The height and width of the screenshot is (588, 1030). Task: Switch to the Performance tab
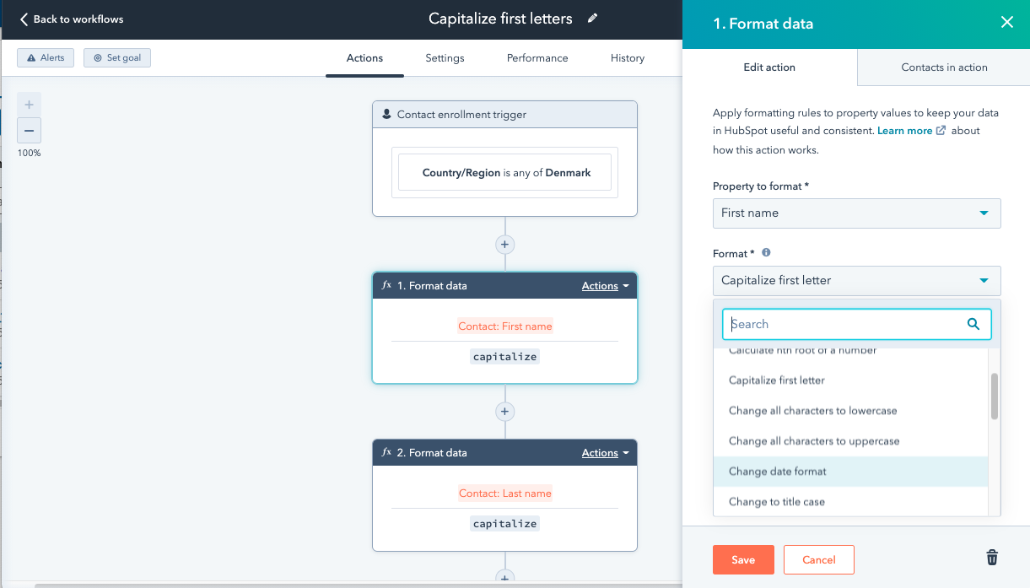coord(537,58)
